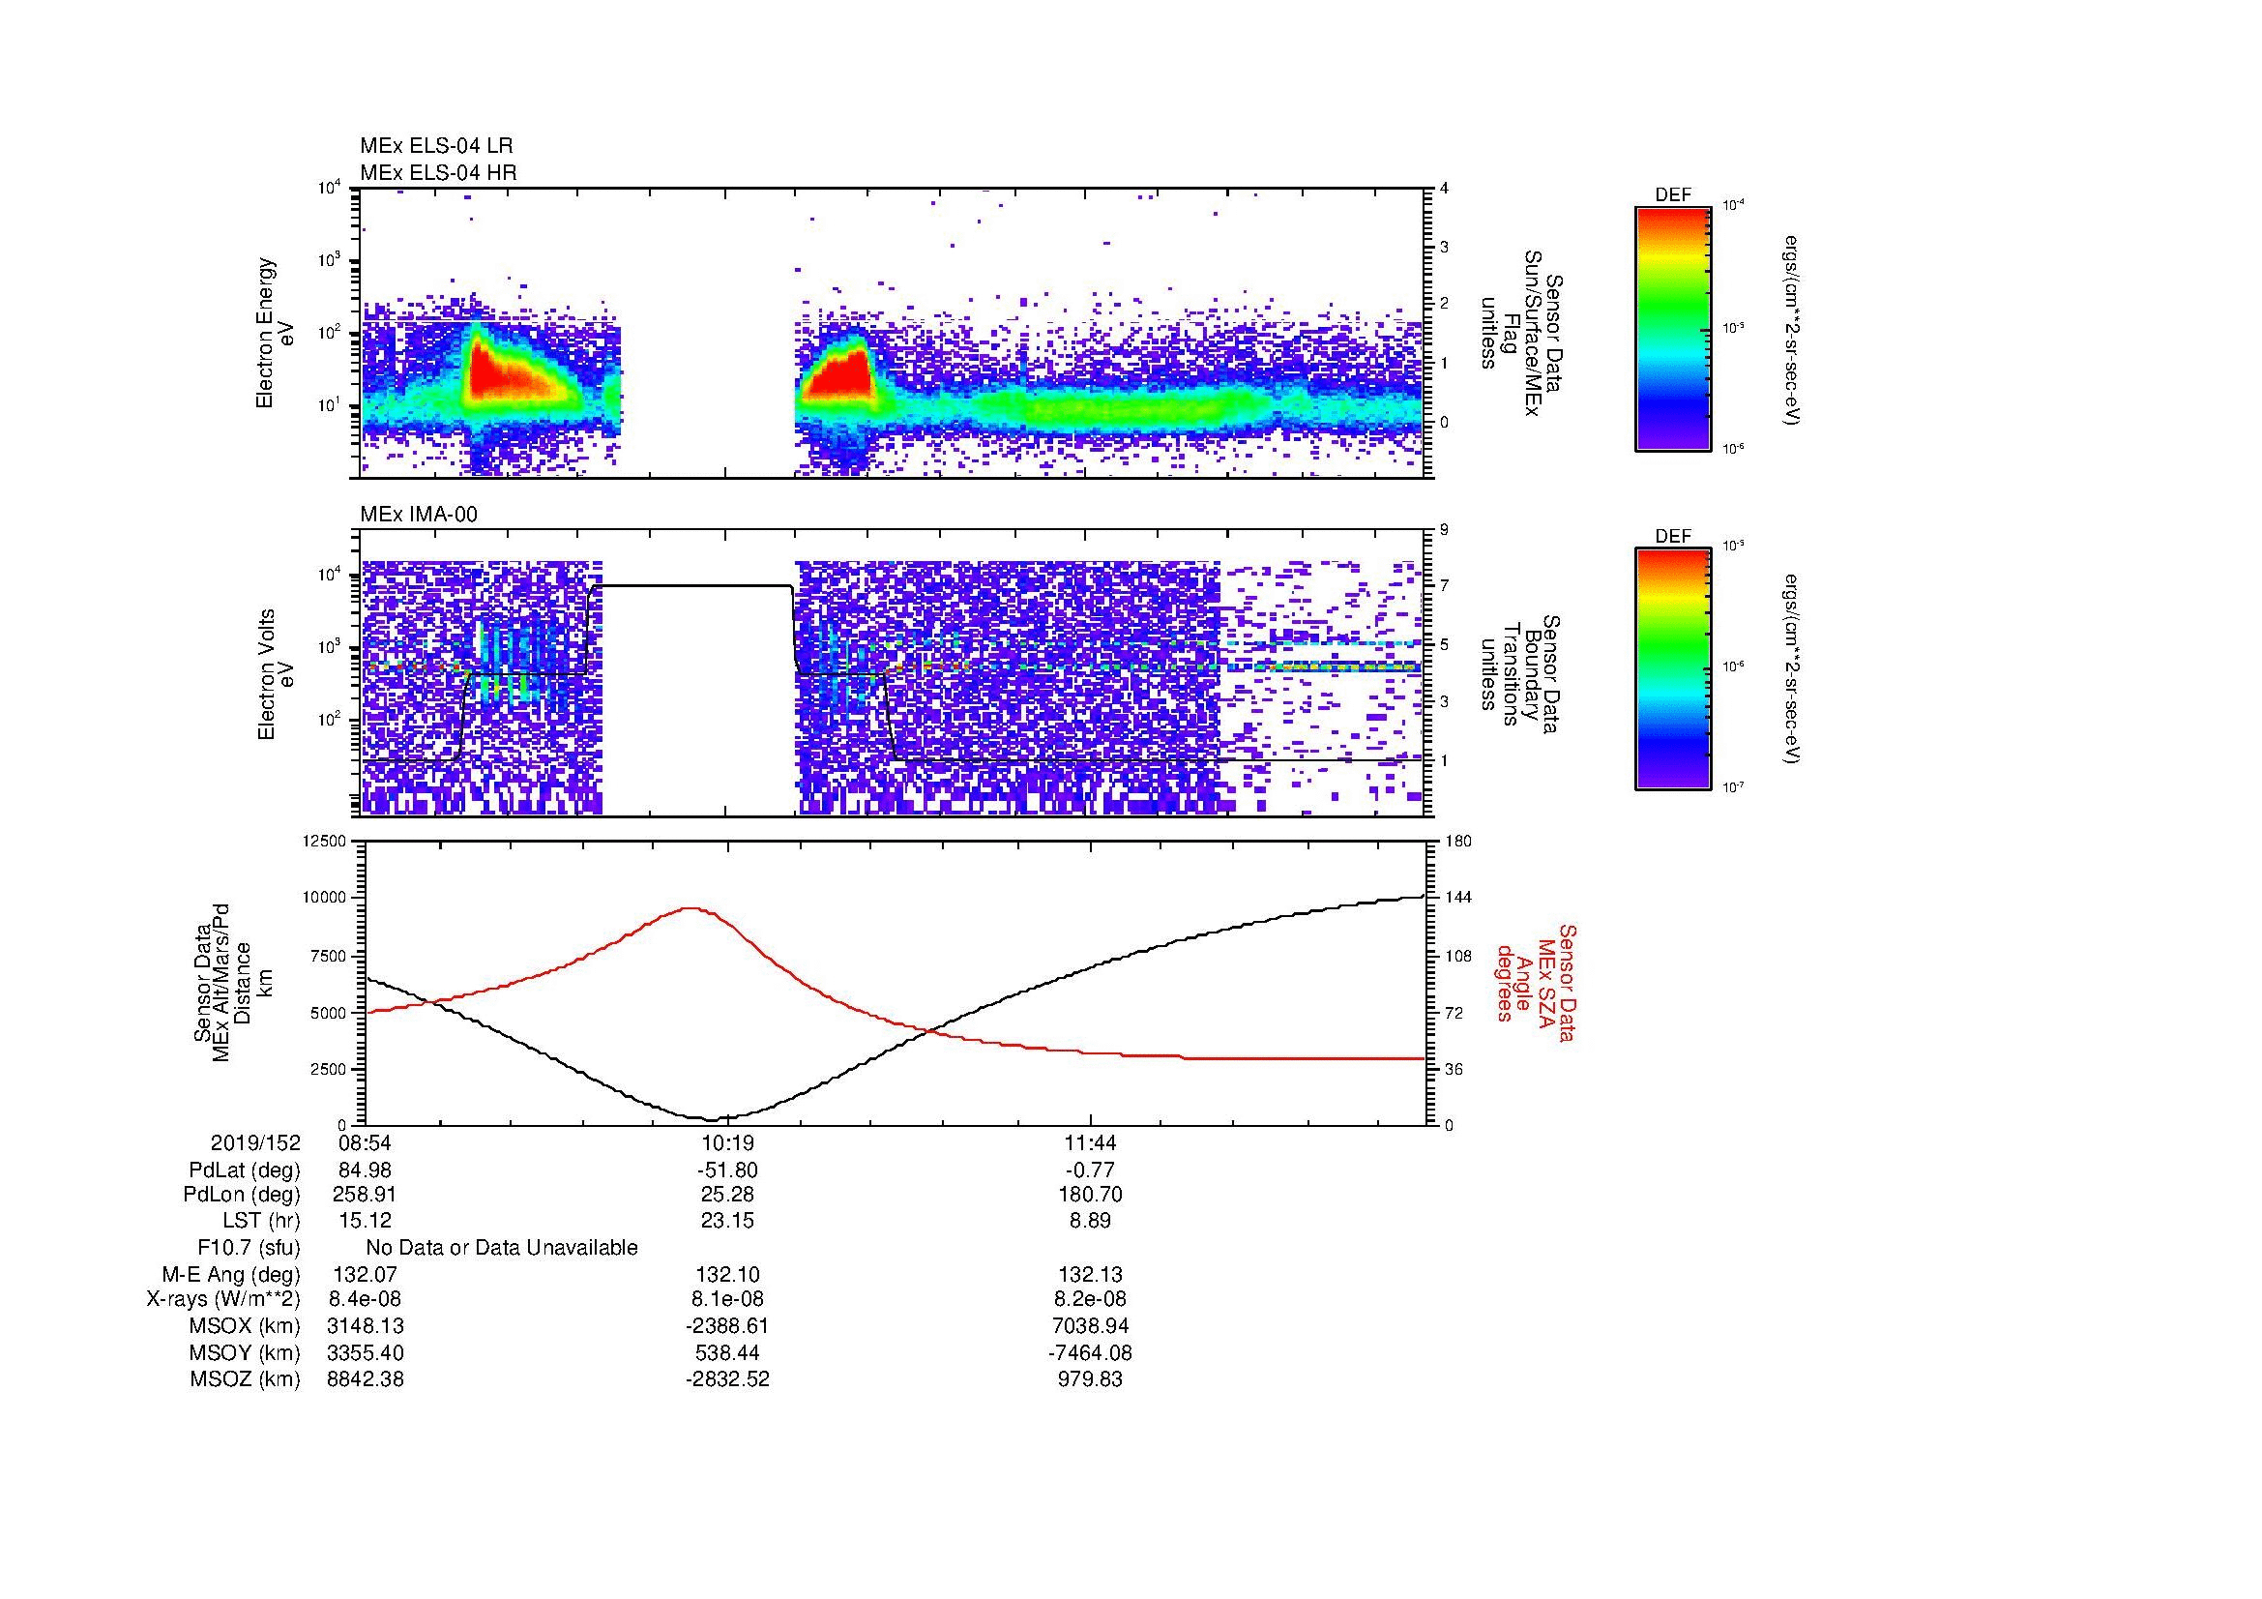The height and width of the screenshot is (1599, 2262).
Task: Click MSOY value -7464.08
Action: click(x=1090, y=1352)
